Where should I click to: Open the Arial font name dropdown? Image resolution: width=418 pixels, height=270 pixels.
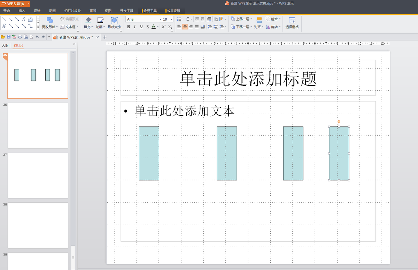click(x=160, y=20)
